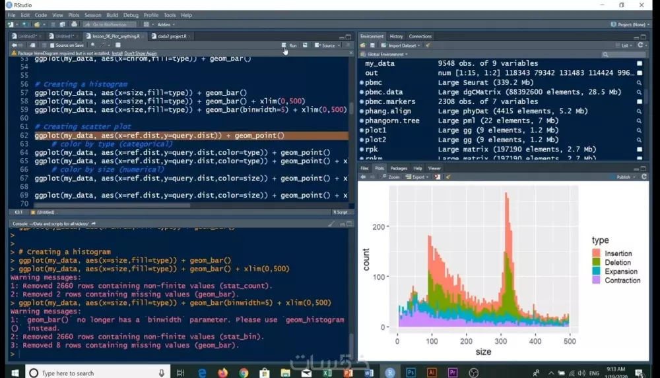This screenshot has width=660, height=378.
Task: Click the Load workspace icon in Environment
Action: pyautogui.click(x=363, y=45)
